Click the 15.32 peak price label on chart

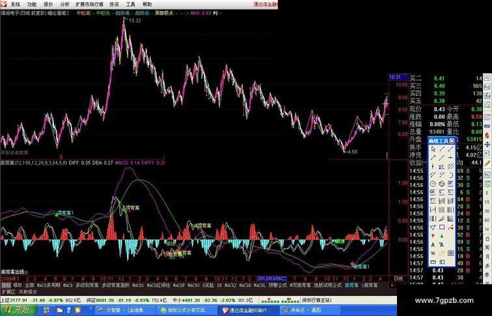click(135, 21)
